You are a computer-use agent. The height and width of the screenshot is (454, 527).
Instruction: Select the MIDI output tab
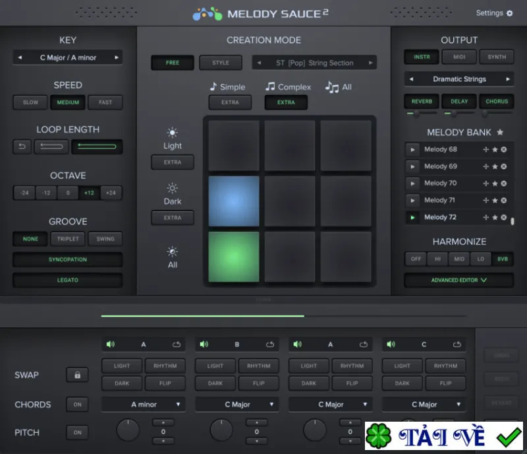459,57
